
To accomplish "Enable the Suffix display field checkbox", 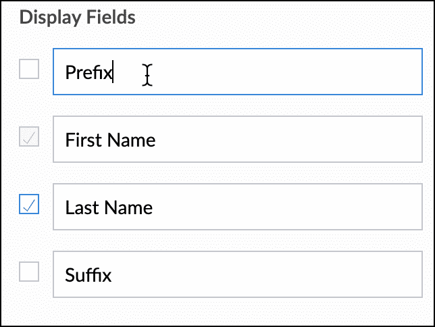I will (x=29, y=272).
